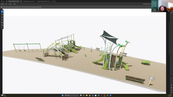Open the Microsoft Store taskbar icon

[95, 95]
